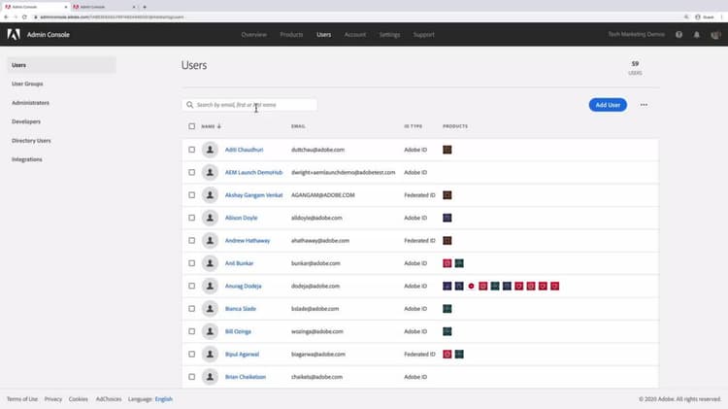Reload the page with browser refresh icon

coord(24,17)
